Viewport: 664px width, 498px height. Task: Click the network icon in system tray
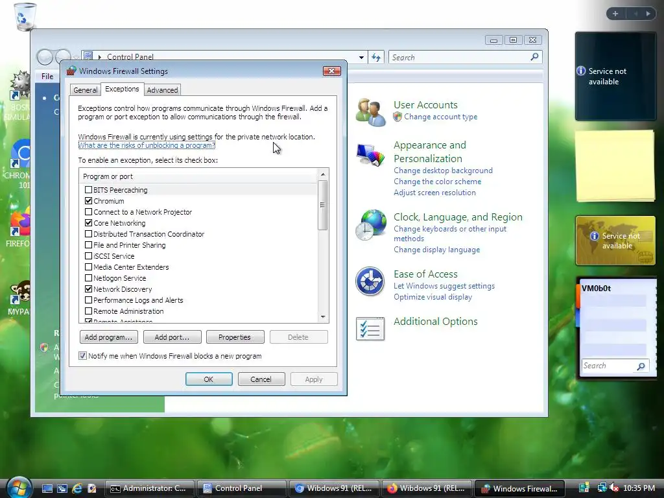pos(602,488)
